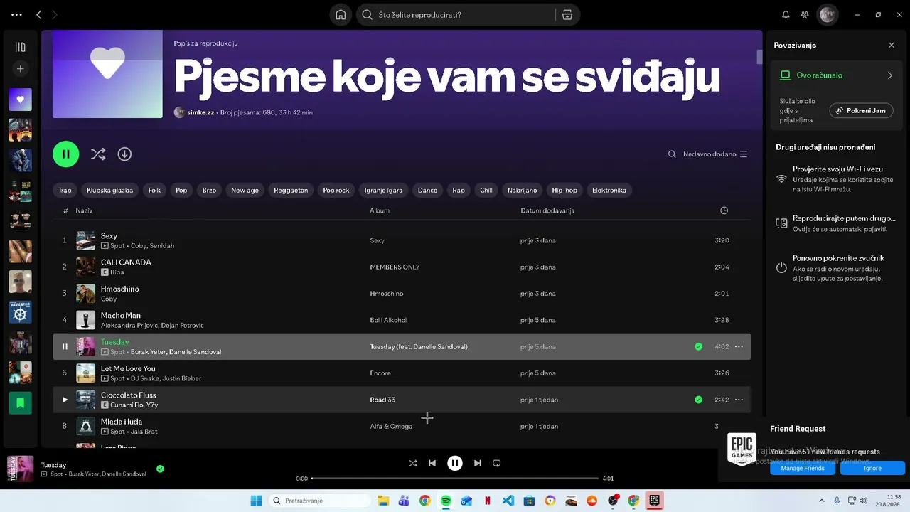910x512 pixels.
Task: Open Epic Games Launcher taskbar icon
Action: [x=655, y=501]
